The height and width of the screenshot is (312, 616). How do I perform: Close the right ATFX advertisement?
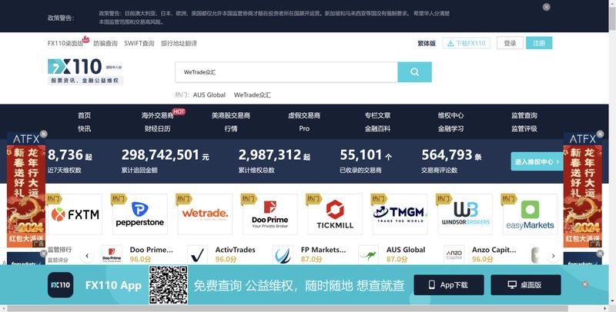[x=600, y=134]
